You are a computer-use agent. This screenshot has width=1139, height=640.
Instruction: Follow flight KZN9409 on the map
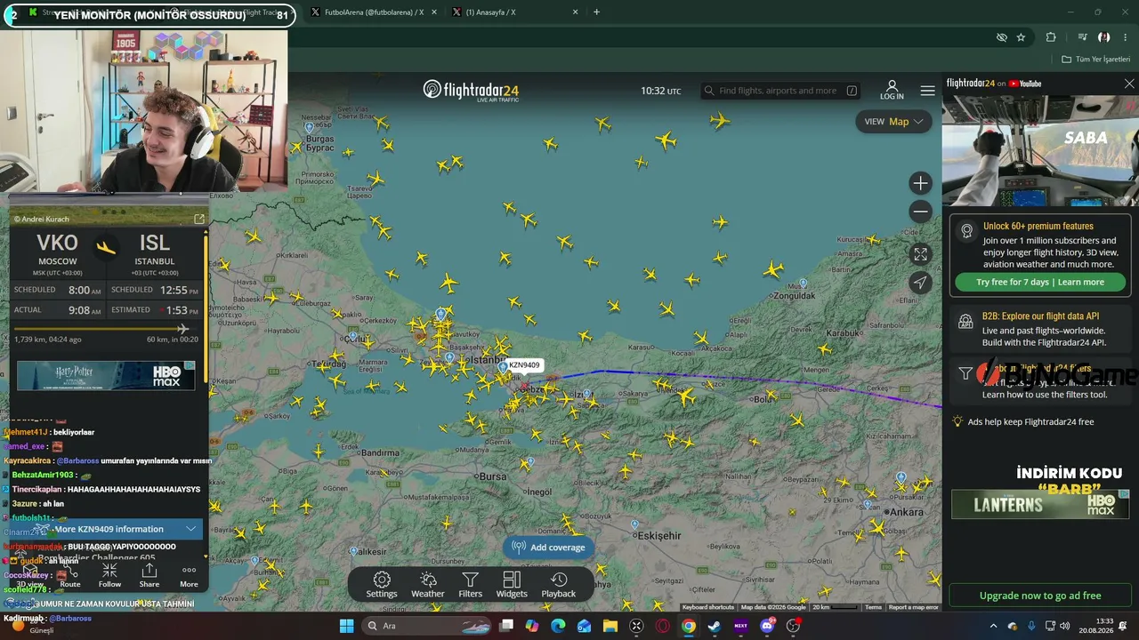pyautogui.click(x=109, y=575)
